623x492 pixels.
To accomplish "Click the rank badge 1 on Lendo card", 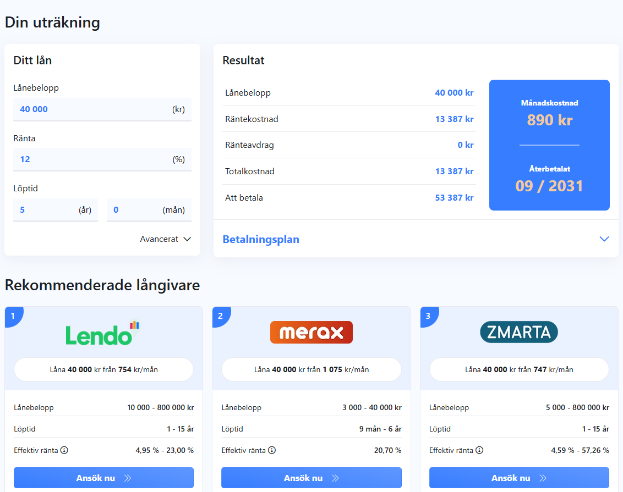I will click(x=13, y=316).
